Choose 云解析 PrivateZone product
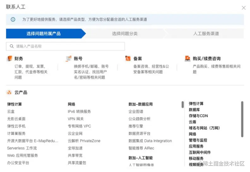This screenshot has height=172, width=250. tap(84, 141)
